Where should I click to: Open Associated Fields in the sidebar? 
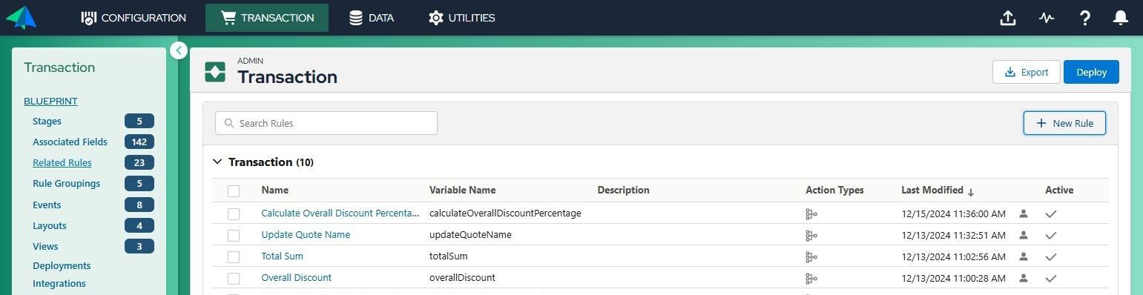click(x=70, y=142)
